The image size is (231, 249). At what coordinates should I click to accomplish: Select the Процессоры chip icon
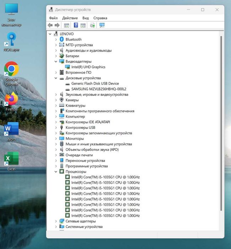(x=61, y=171)
